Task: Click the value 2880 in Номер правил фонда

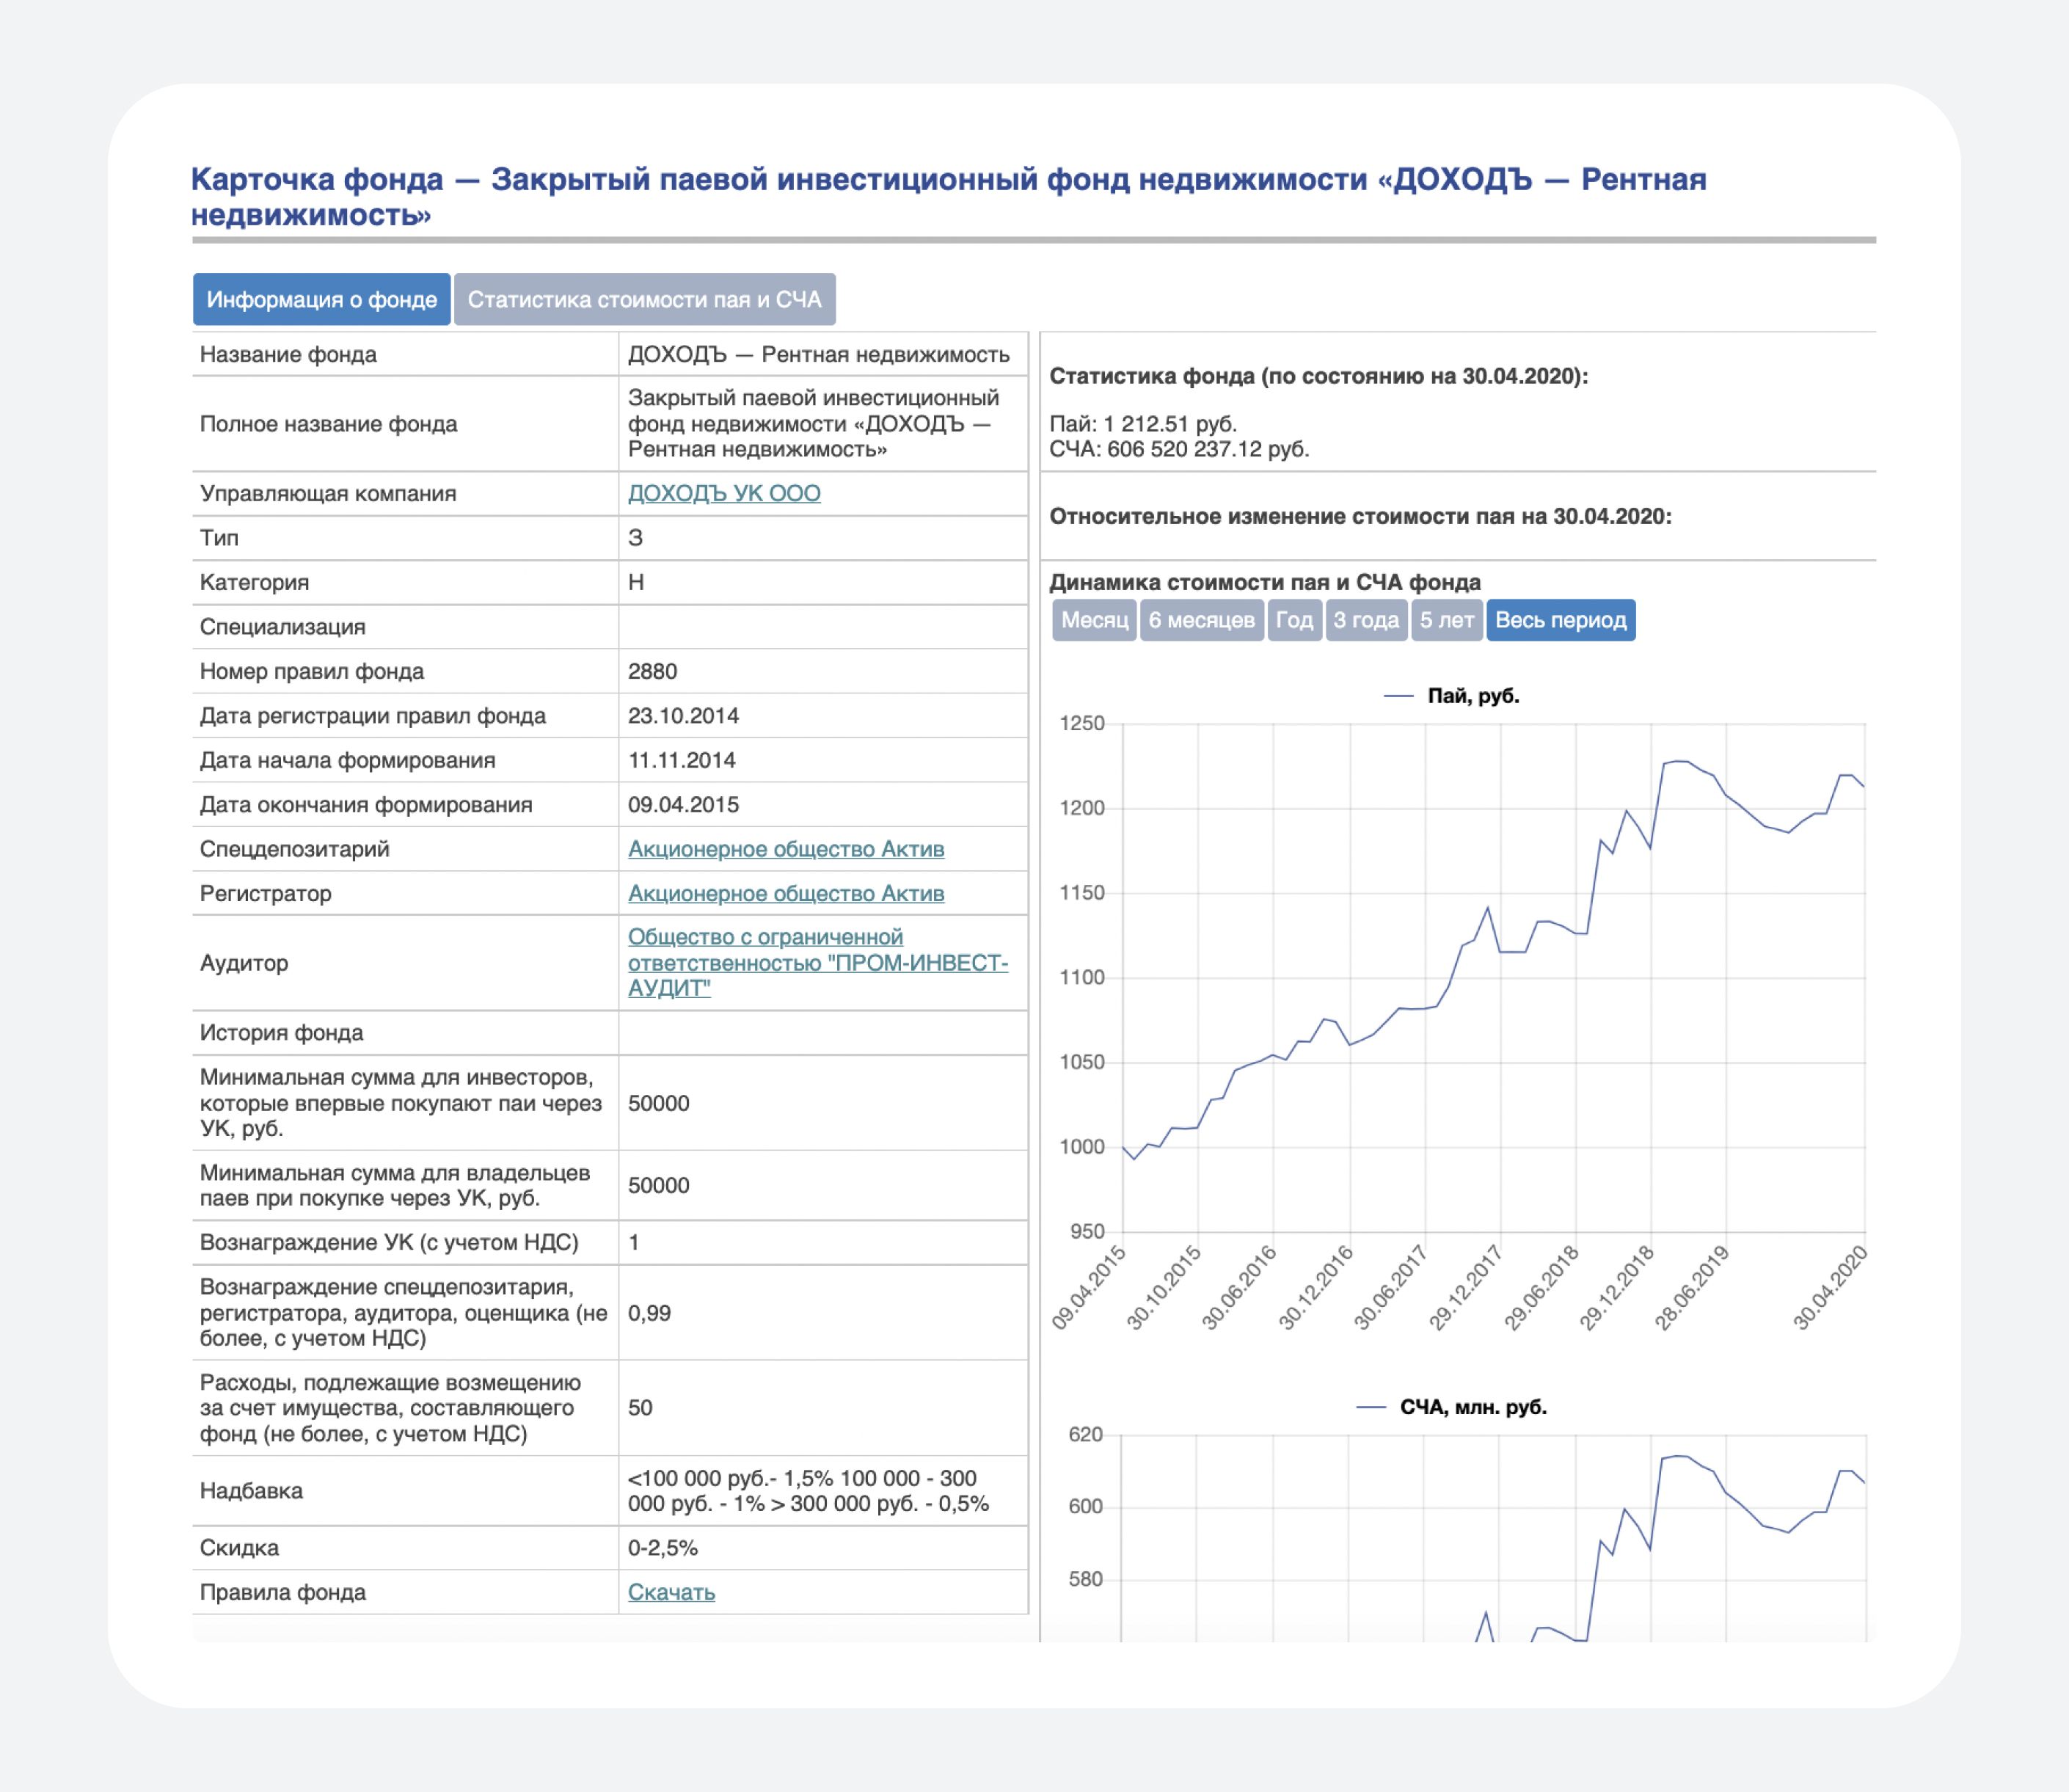Action: click(652, 671)
